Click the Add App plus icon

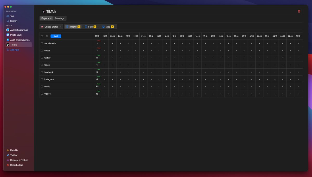click(8, 50)
